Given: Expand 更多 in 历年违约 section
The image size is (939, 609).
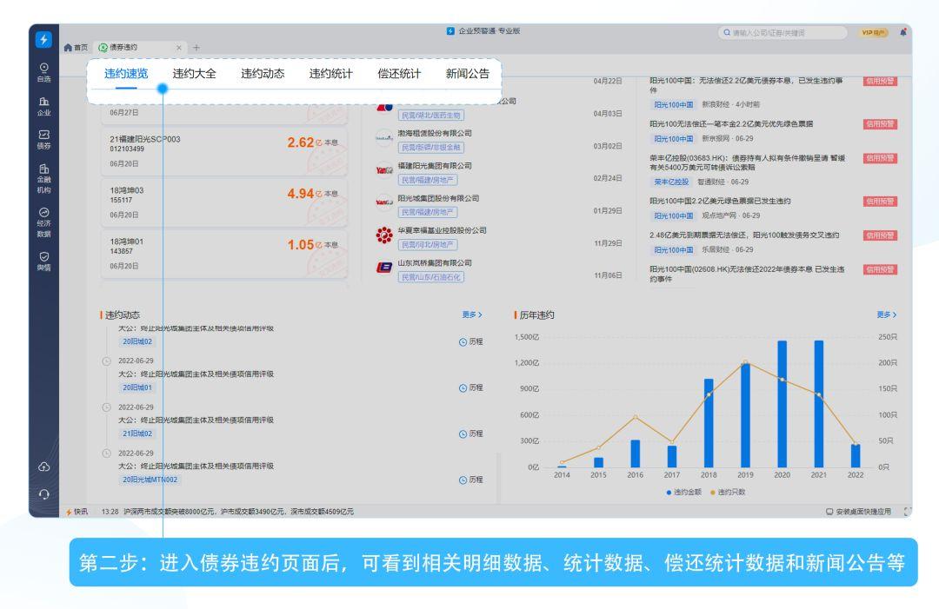Looking at the screenshot, I should (x=886, y=314).
